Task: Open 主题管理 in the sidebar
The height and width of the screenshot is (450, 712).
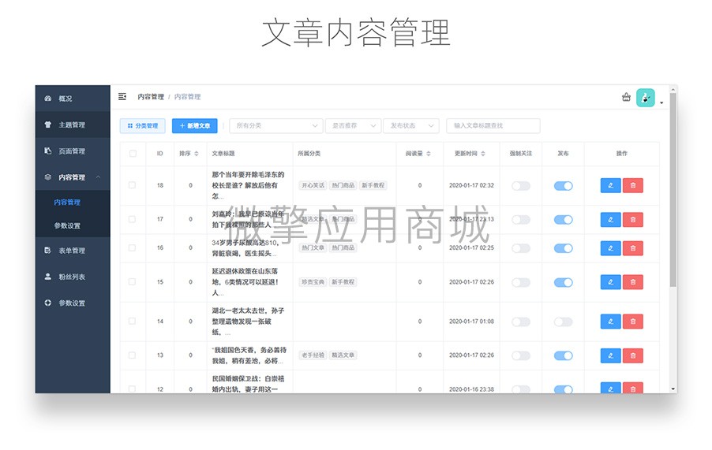Action: coord(73,125)
